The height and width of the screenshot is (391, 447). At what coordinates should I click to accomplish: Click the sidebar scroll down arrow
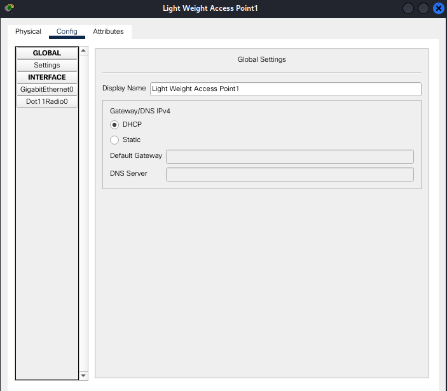(84, 375)
